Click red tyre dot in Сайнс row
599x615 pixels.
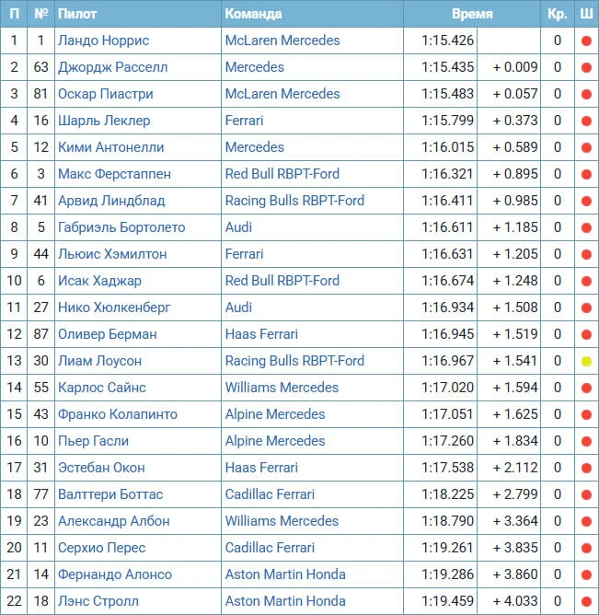[x=586, y=388]
